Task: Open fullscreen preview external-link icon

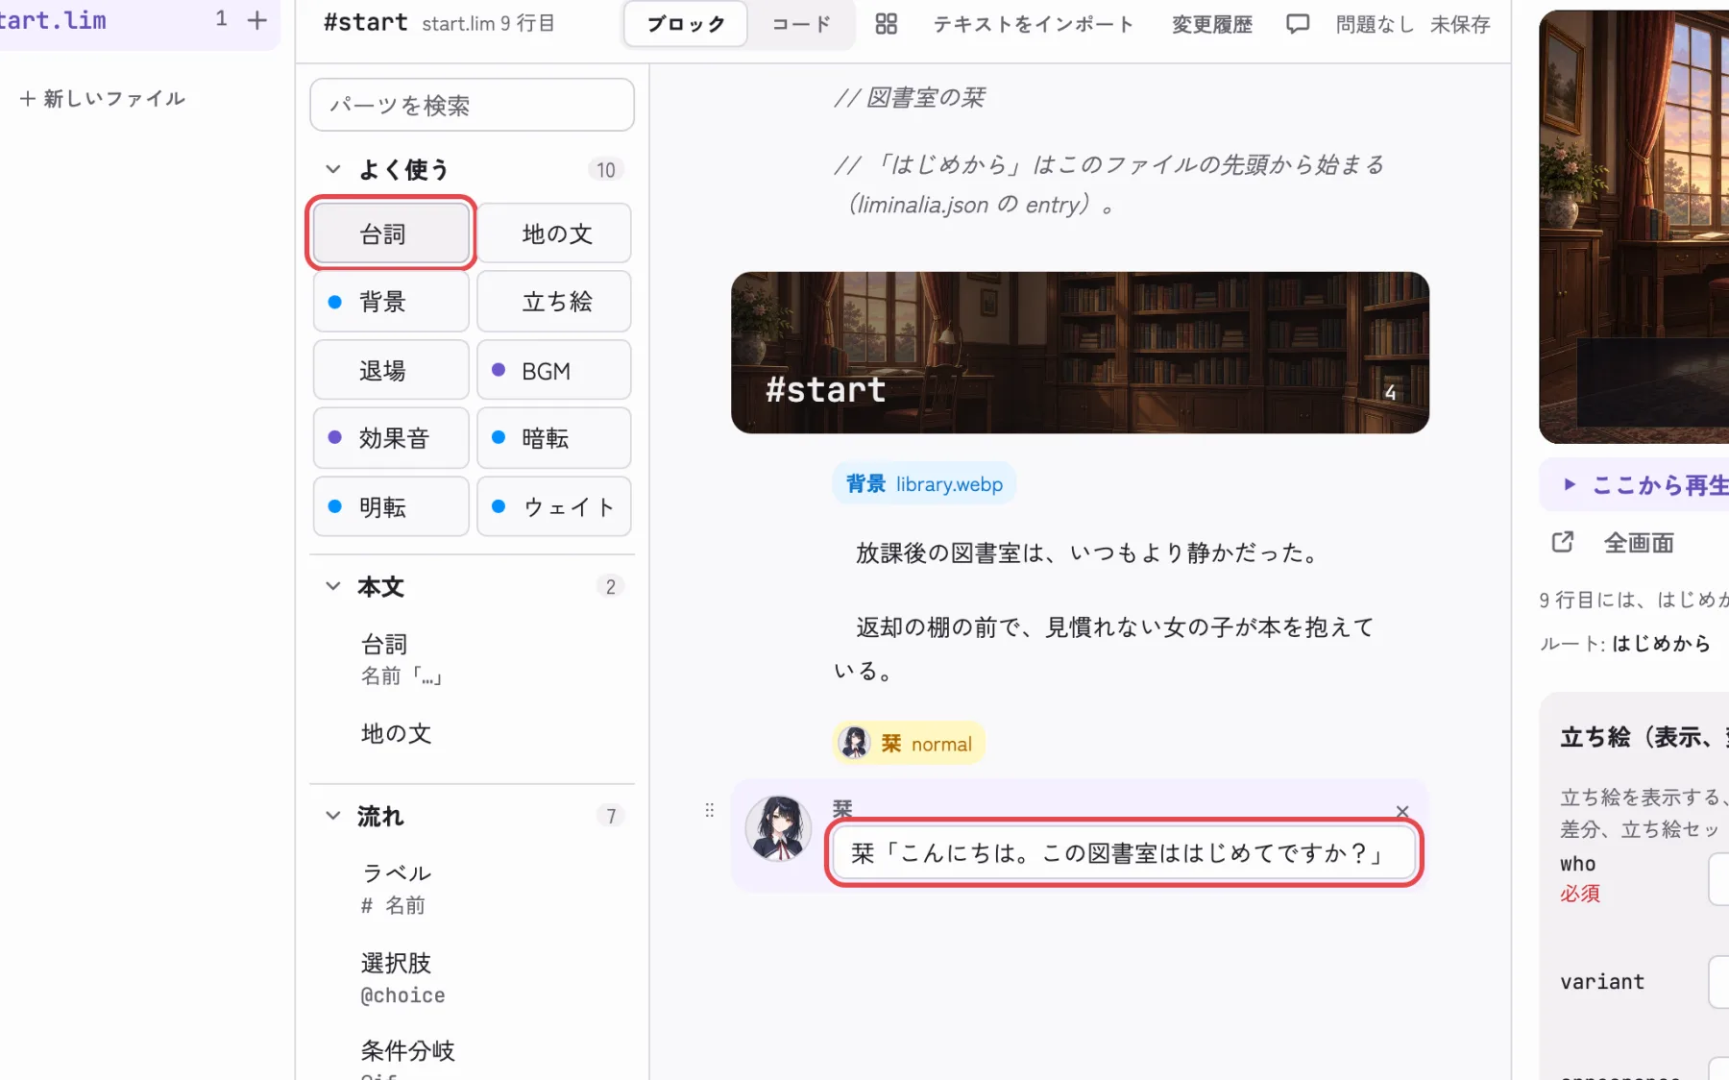Action: coord(1563,542)
